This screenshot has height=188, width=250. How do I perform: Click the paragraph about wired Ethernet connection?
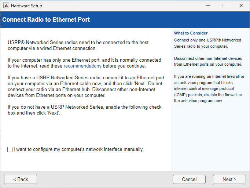(x=78, y=46)
